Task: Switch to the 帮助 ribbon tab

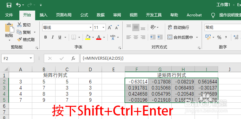Action: (174, 15)
